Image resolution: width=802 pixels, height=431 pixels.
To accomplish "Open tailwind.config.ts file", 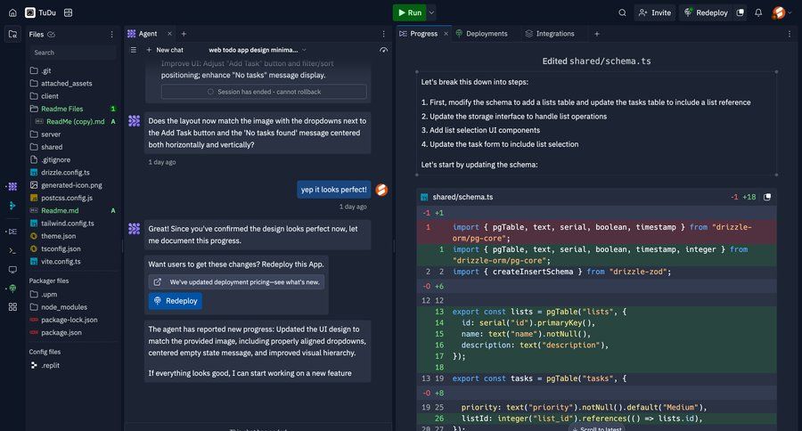I will coord(67,224).
